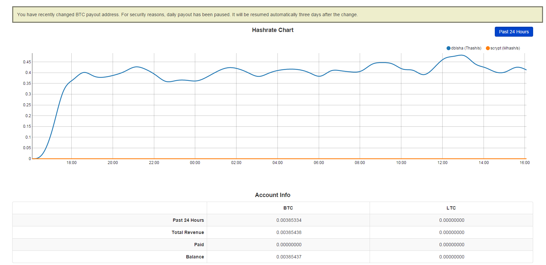Image resolution: width=546 pixels, height=265 pixels.
Task: Toggle the orange scrypt legend dot
Action: 488,48
